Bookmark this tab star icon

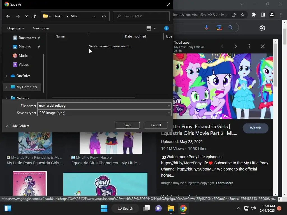click(243, 15)
